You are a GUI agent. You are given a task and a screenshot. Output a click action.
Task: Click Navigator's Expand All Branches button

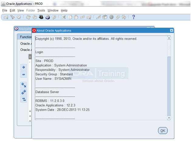(x=24, y=92)
